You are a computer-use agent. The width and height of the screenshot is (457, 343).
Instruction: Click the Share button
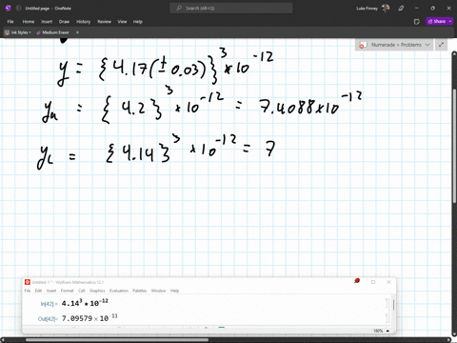coord(437,21)
